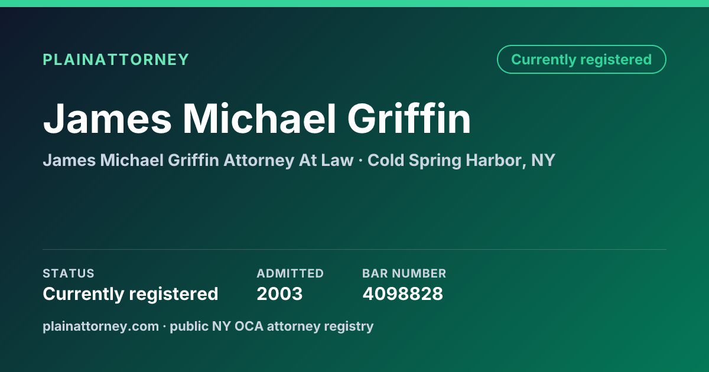The width and height of the screenshot is (709, 372).
Task: Click the Currently registered pill badge
Action: tap(581, 60)
